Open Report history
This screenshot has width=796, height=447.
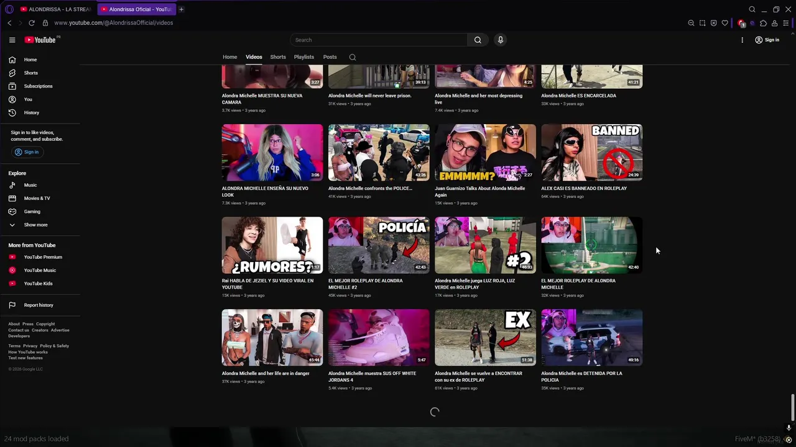coord(40,305)
